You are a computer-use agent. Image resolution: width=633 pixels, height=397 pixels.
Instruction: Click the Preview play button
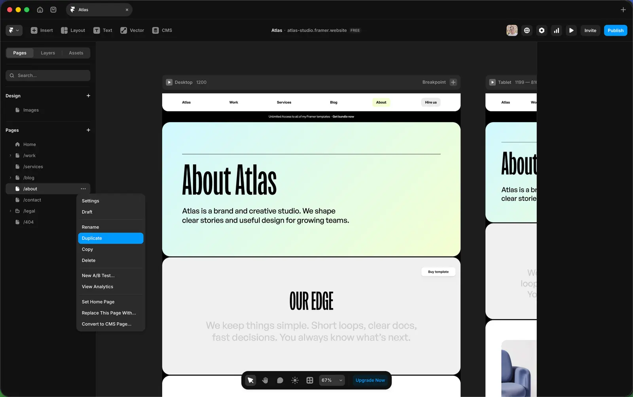571,30
